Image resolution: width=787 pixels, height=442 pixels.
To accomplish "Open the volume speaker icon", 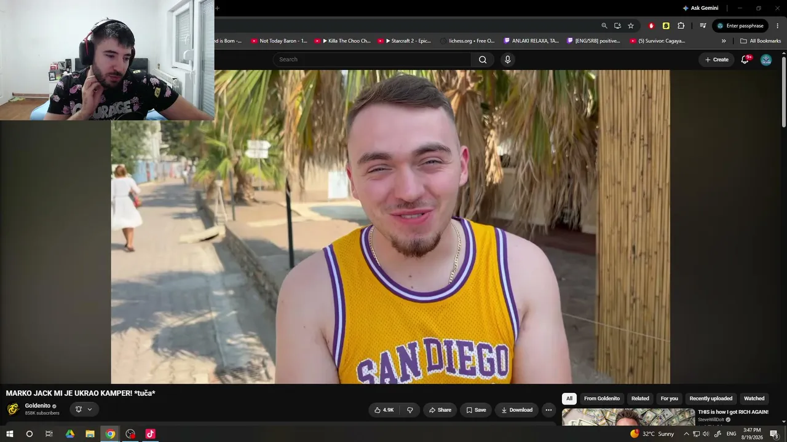I will [706, 434].
